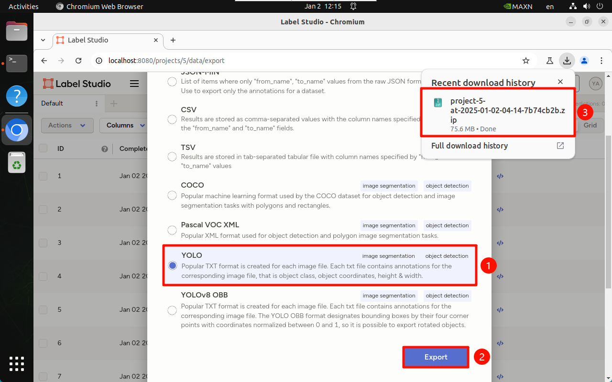Close the Recent download history popup
This screenshot has width=612, height=382.
tap(560, 82)
